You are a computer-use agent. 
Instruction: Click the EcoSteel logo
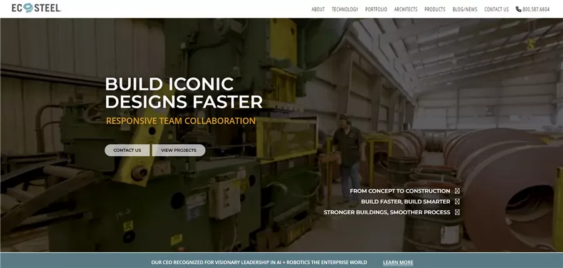[x=36, y=8]
